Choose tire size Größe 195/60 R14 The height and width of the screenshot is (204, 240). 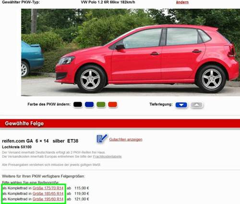click(48, 199)
